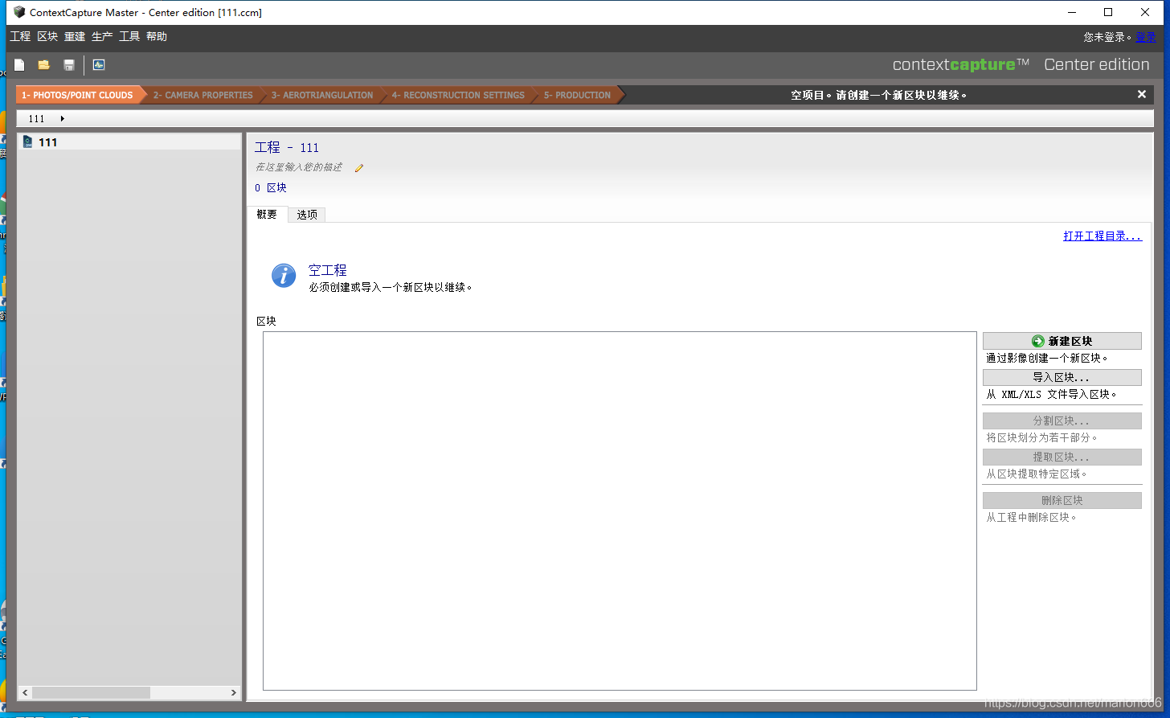Image resolution: width=1170 pixels, height=718 pixels.
Task: Click the tree scrollbar right arrow
Action: pyautogui.click(x=234, y=692)
